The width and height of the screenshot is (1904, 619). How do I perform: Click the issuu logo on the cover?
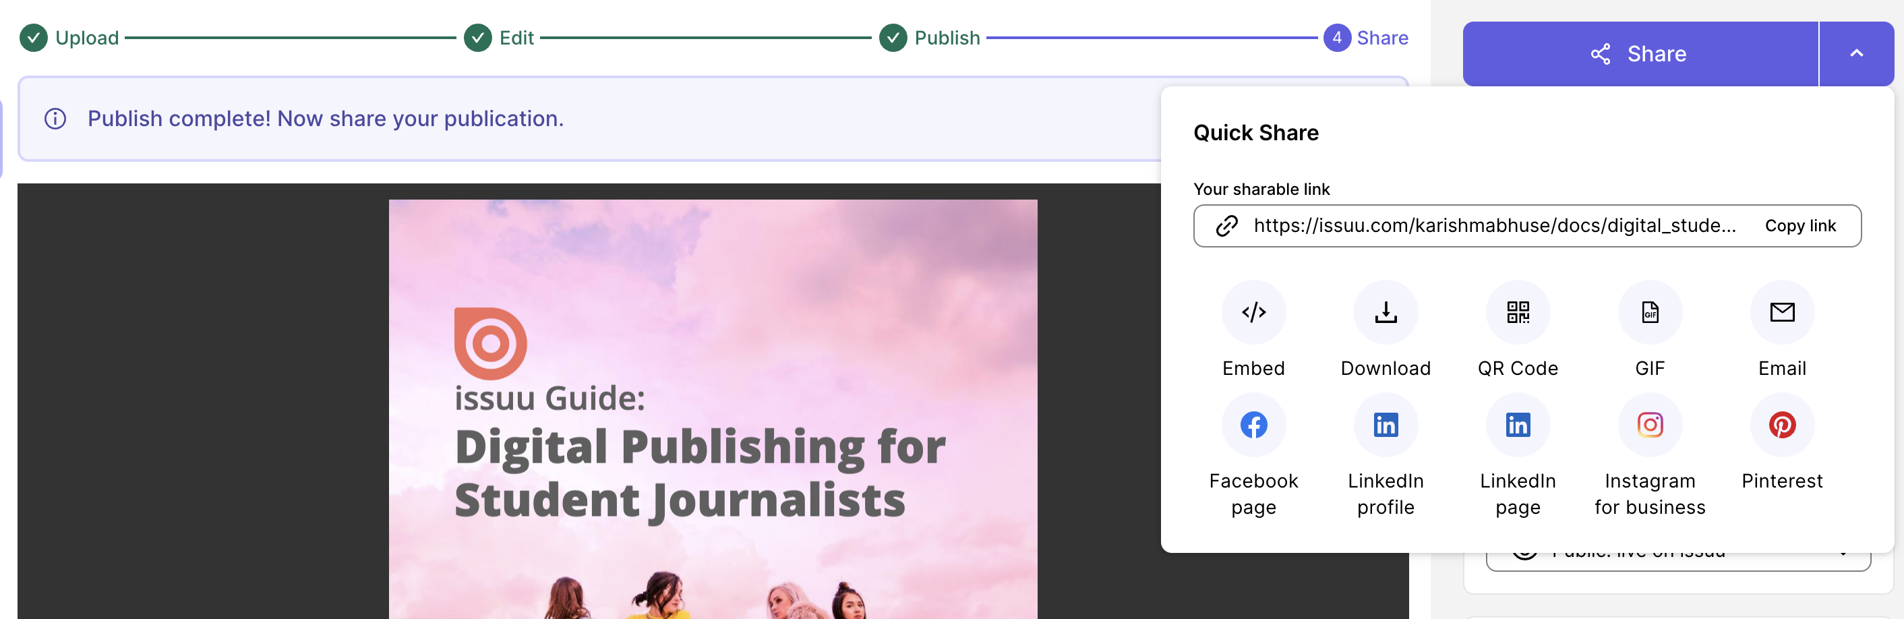click(x=490, y=343)
